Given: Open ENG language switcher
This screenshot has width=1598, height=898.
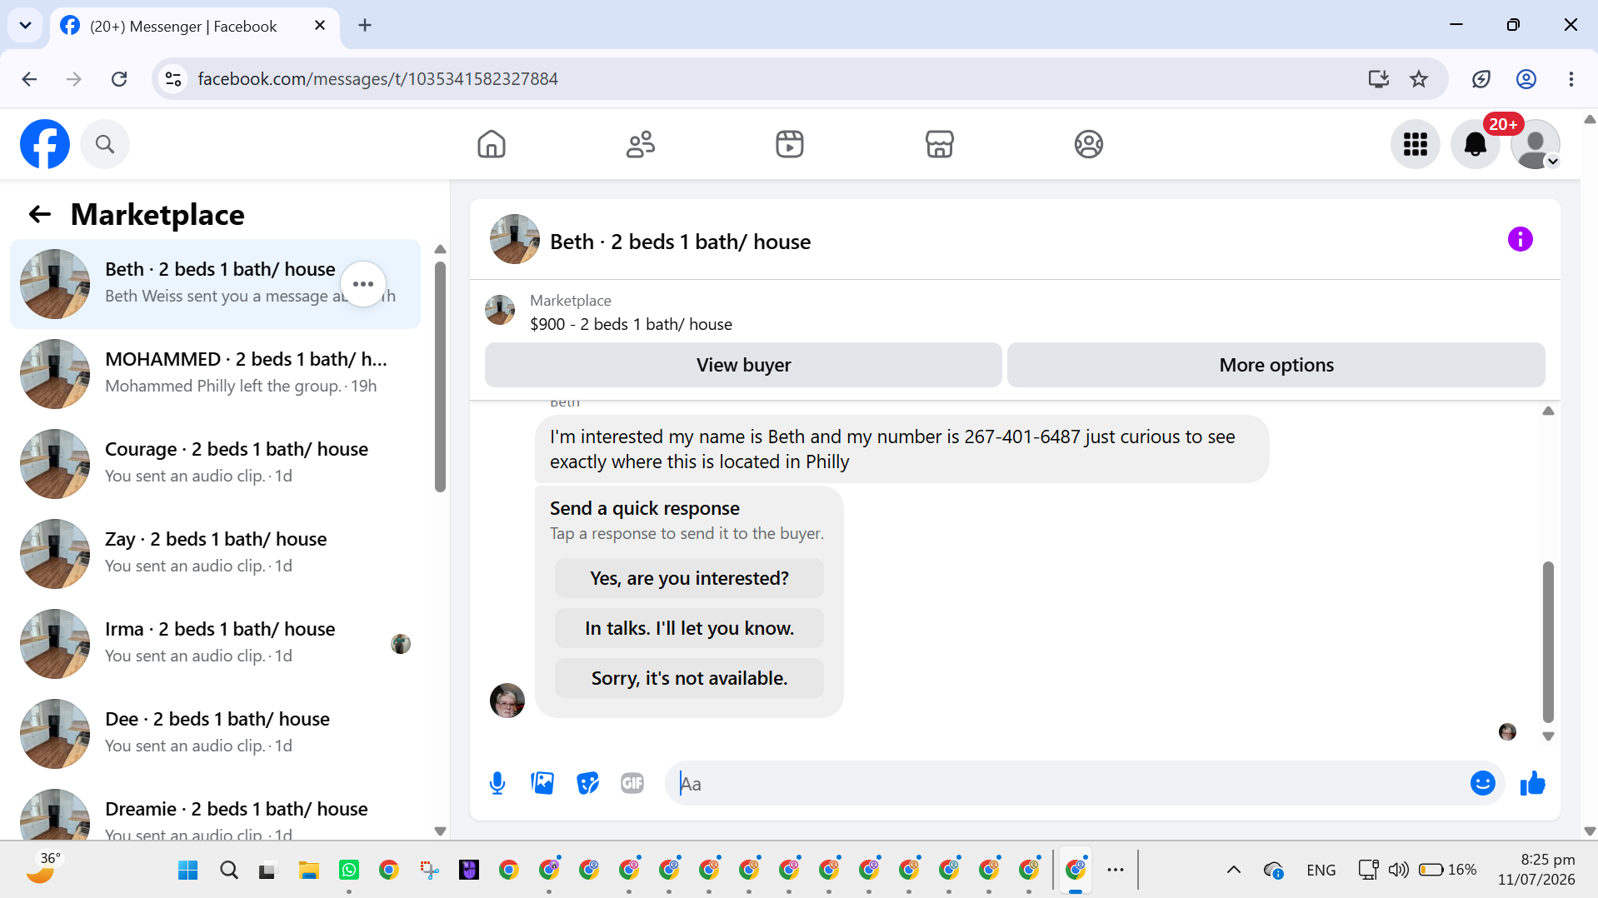Looking at the screenshot, I should tap(1321, 871).
